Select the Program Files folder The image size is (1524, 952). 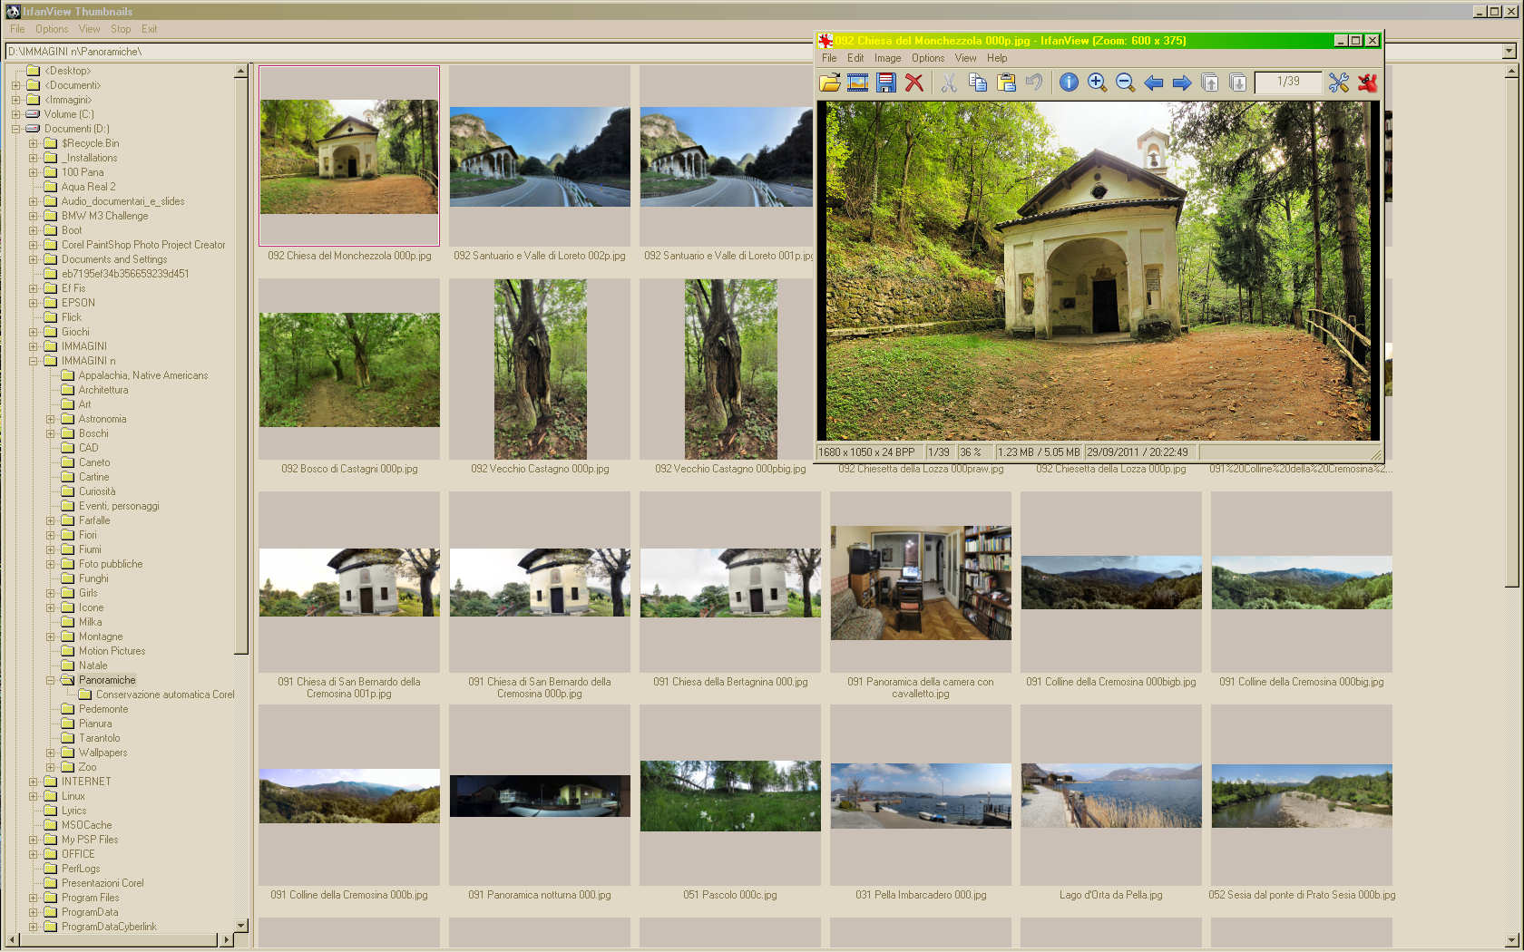click(90, 898)
